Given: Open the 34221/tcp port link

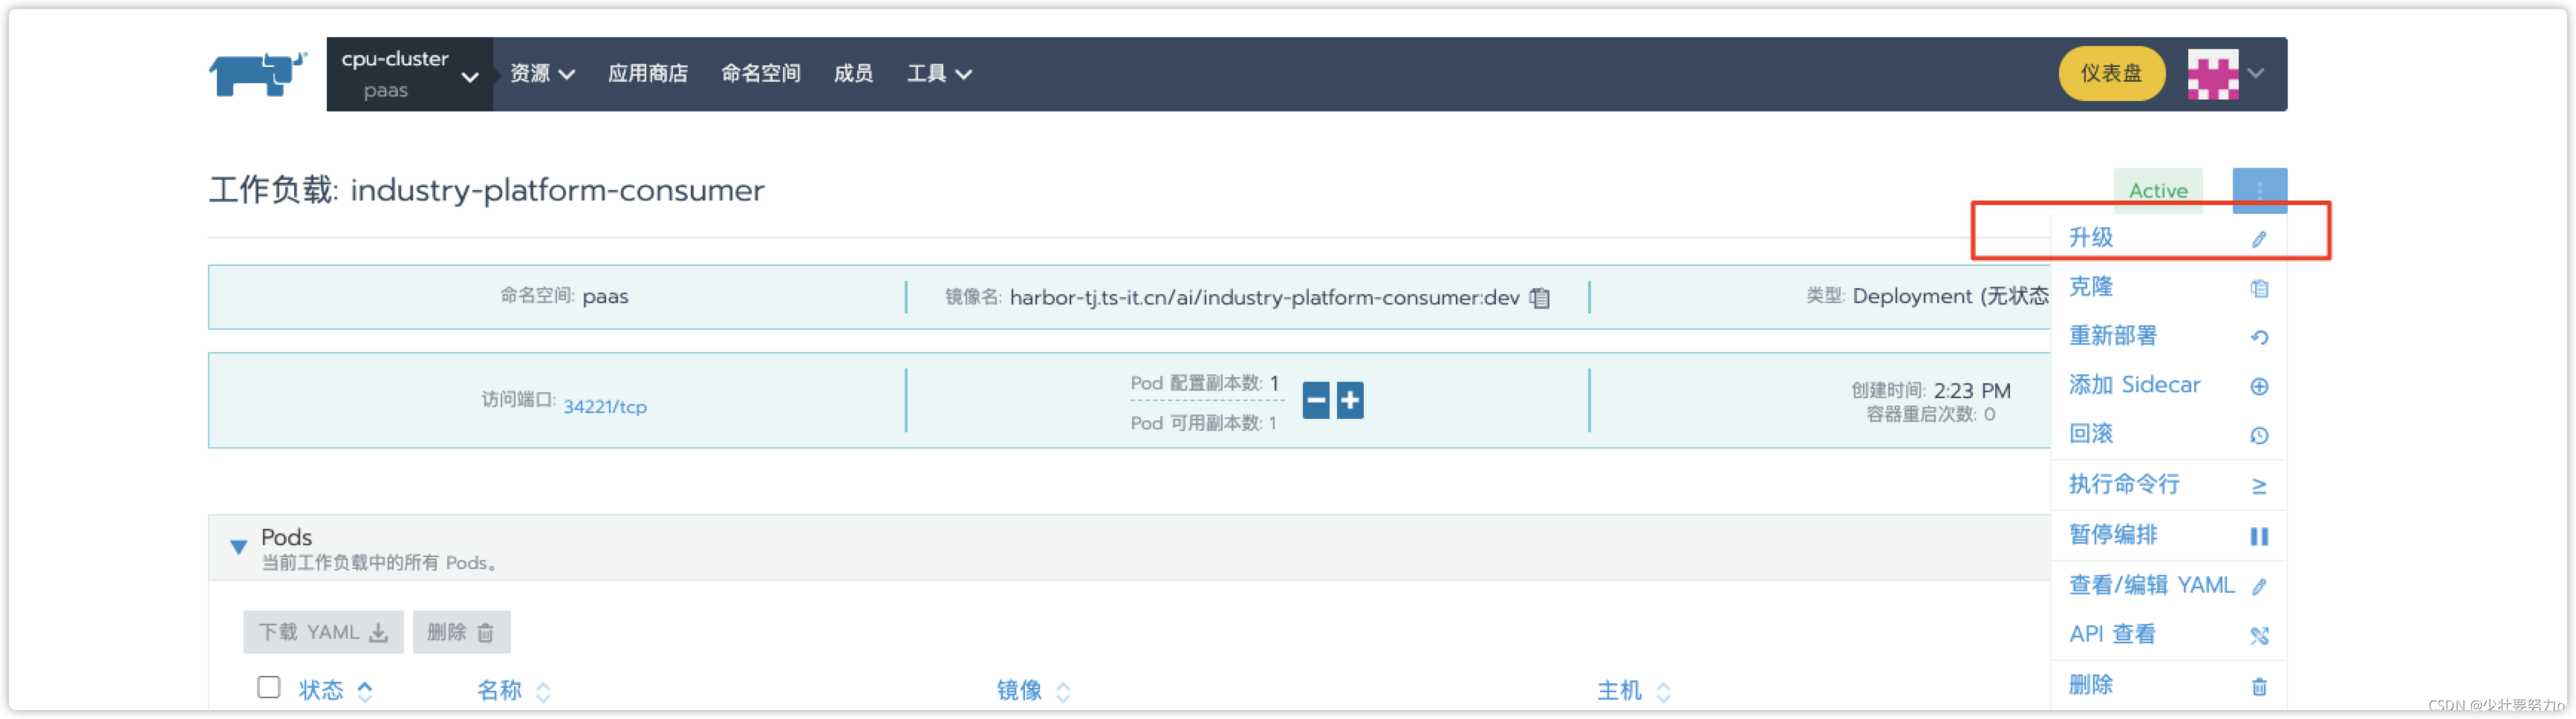Looking at the screenshot, I should (605, 407).
